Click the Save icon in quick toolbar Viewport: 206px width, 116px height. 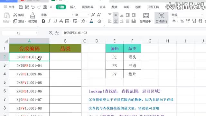click(21, 7)
